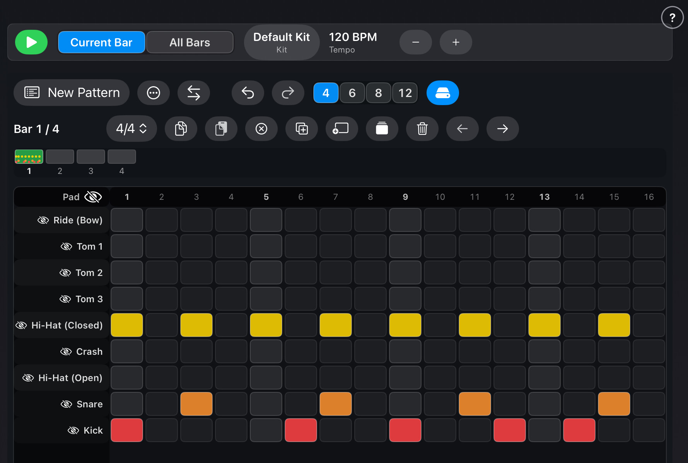Viewport: 688px width, 463px height.
Task: Toggle visibility of Hi-Hat (Open) row
Action: [28, 378]
